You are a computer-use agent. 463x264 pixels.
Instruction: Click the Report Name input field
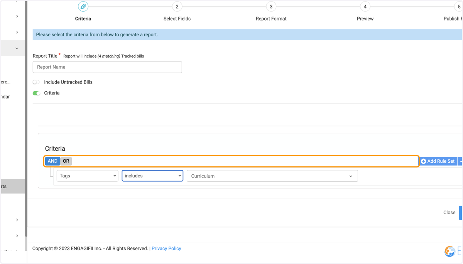tap(107, 67)
